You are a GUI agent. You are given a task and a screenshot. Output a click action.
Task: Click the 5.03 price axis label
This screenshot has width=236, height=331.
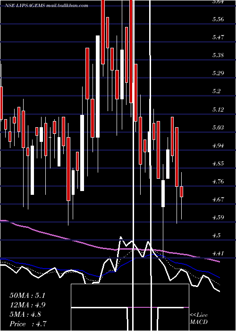tap(218, 127)
